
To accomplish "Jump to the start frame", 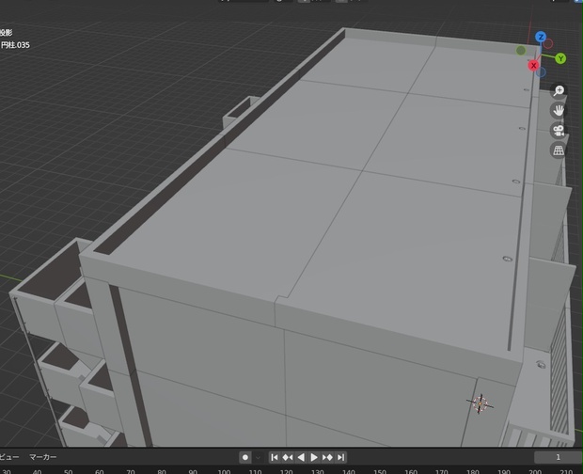I will [x=275, y=457].
